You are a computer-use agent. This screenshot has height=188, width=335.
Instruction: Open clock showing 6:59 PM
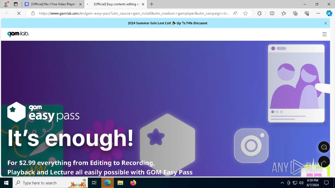coord(313,183)
